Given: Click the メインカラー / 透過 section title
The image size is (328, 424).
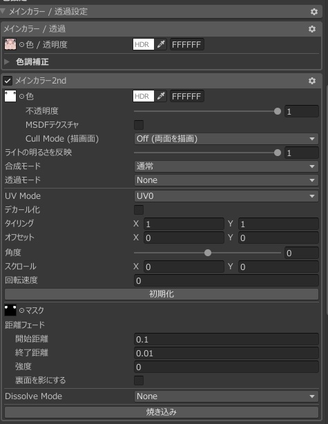Looking at the screenshot, I should coord(35,29).
